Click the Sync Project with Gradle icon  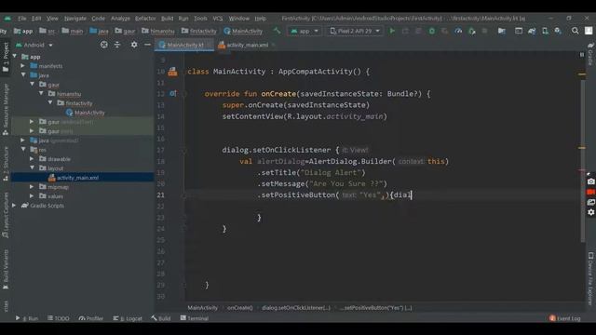click(532, 31)
